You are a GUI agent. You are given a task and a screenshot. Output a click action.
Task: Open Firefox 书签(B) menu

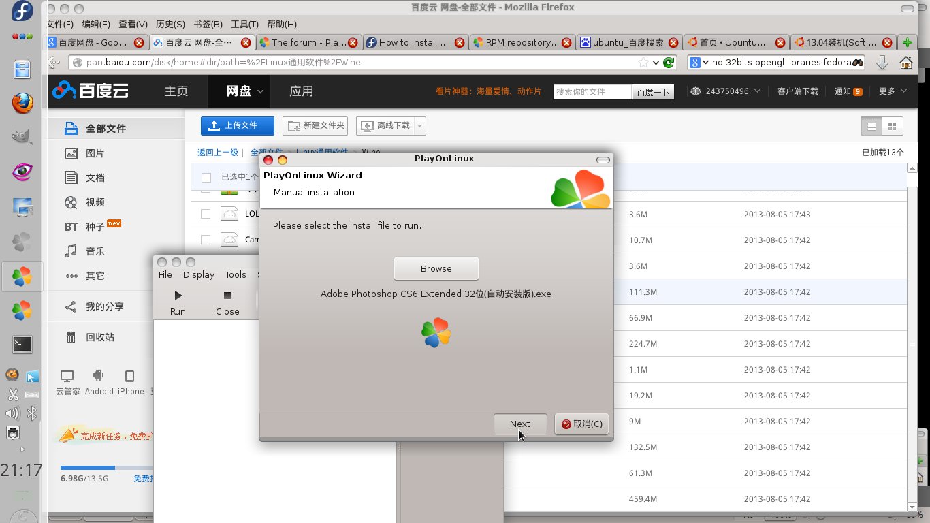[208, 24]
